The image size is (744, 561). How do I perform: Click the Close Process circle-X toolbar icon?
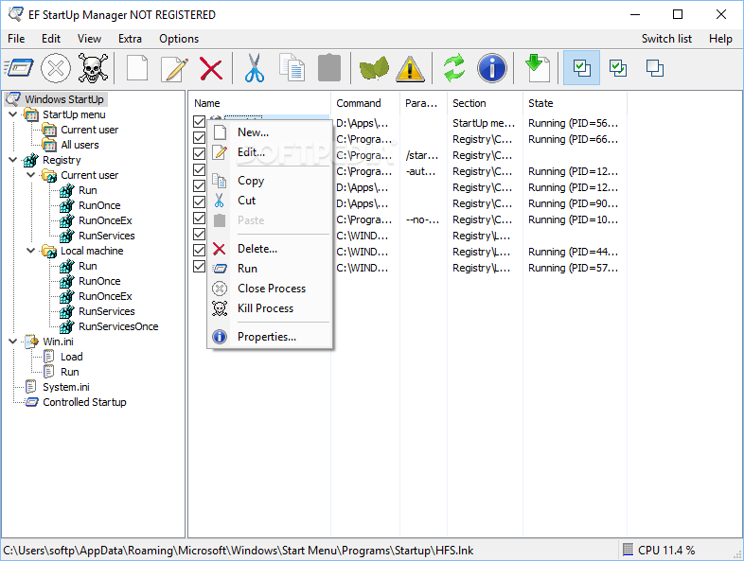(x=56, y=68)
